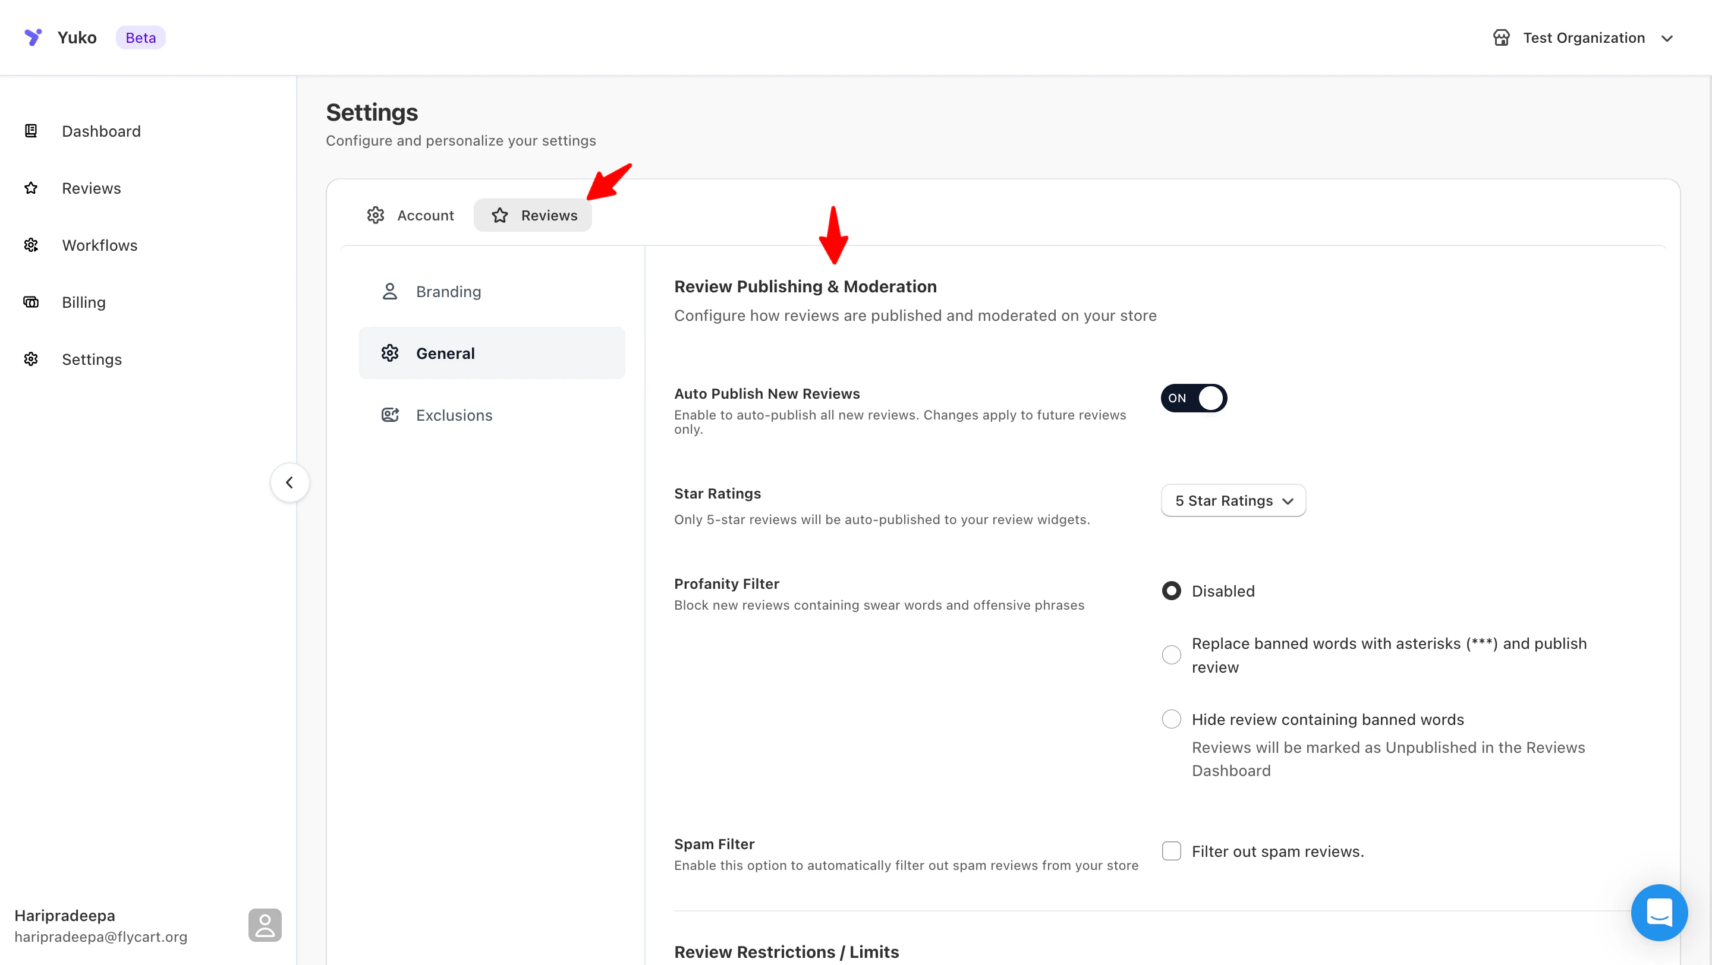Click the Branding person icon

pyautogui.click(x=390, y=292)
